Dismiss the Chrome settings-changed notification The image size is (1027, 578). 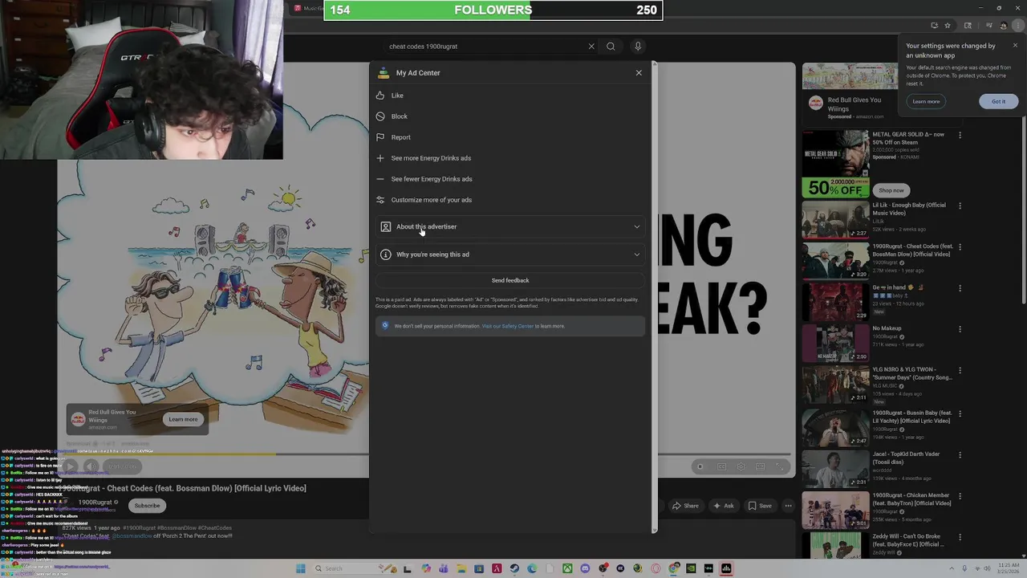(1015, 45)
